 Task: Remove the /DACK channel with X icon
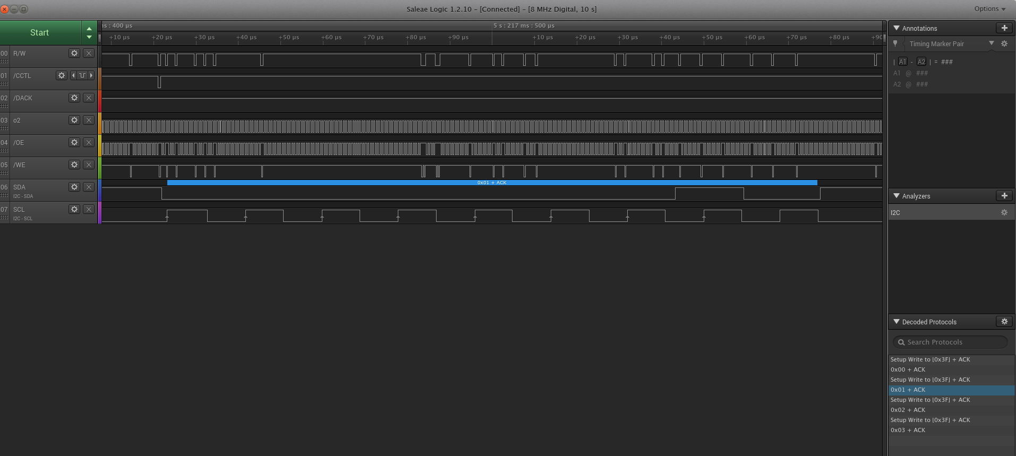[89, 98]
